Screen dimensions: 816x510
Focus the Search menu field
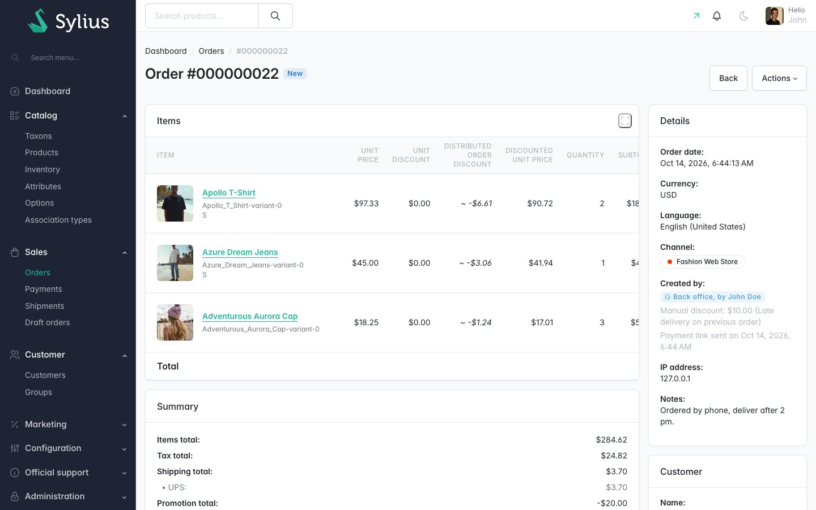(74, 58)
